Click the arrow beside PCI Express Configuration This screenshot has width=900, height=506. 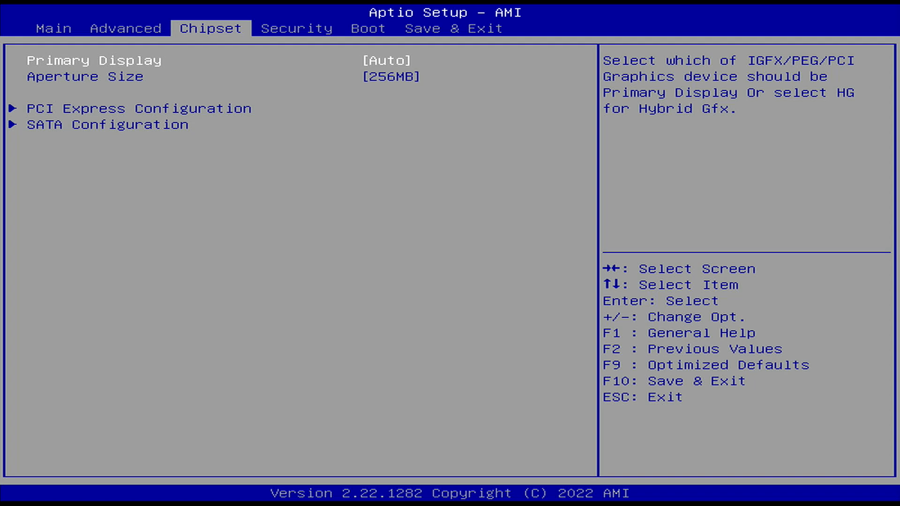(x=13, y=109)
